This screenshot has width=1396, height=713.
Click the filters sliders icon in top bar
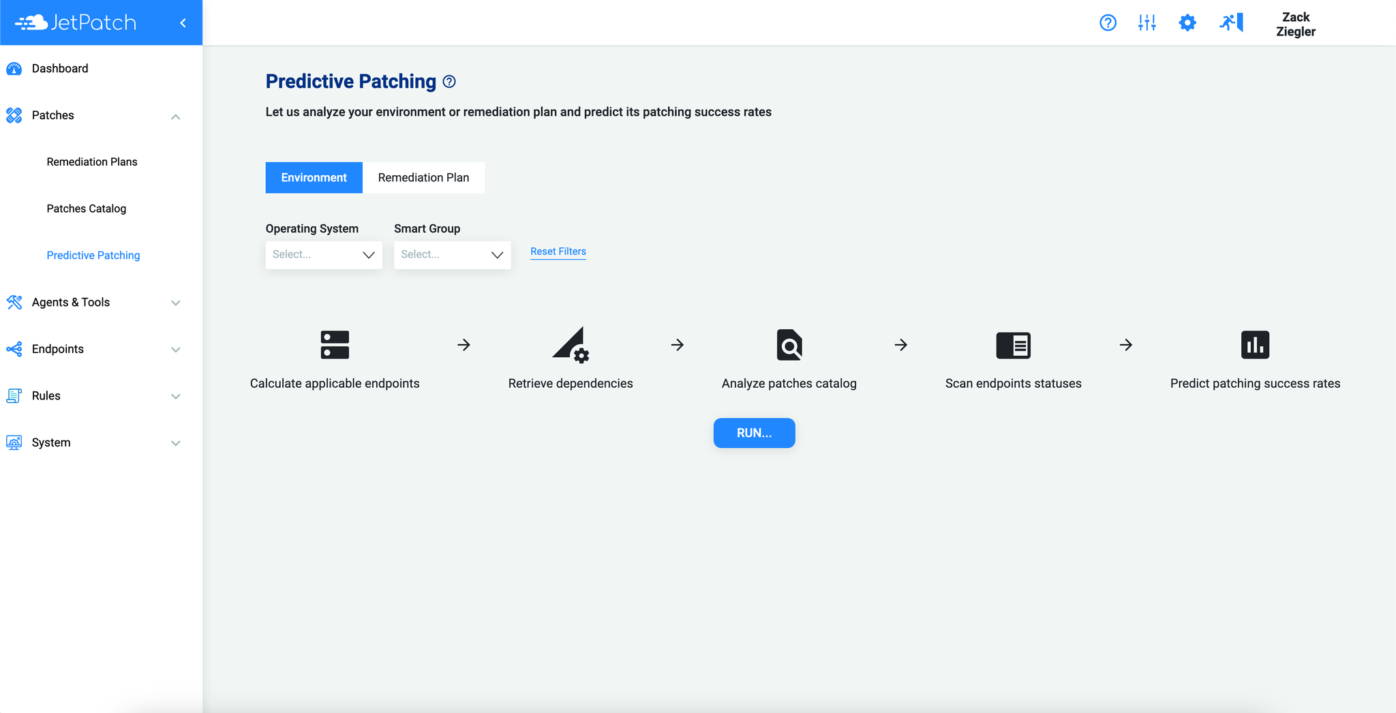(x=1147, y=22)
